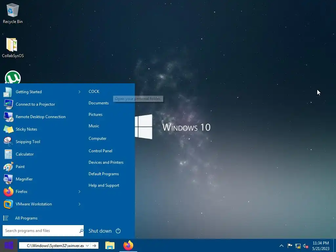Click the Connect to a Projector icon
The width and height of the screenshot is (336, 252).
coord(8,104)
